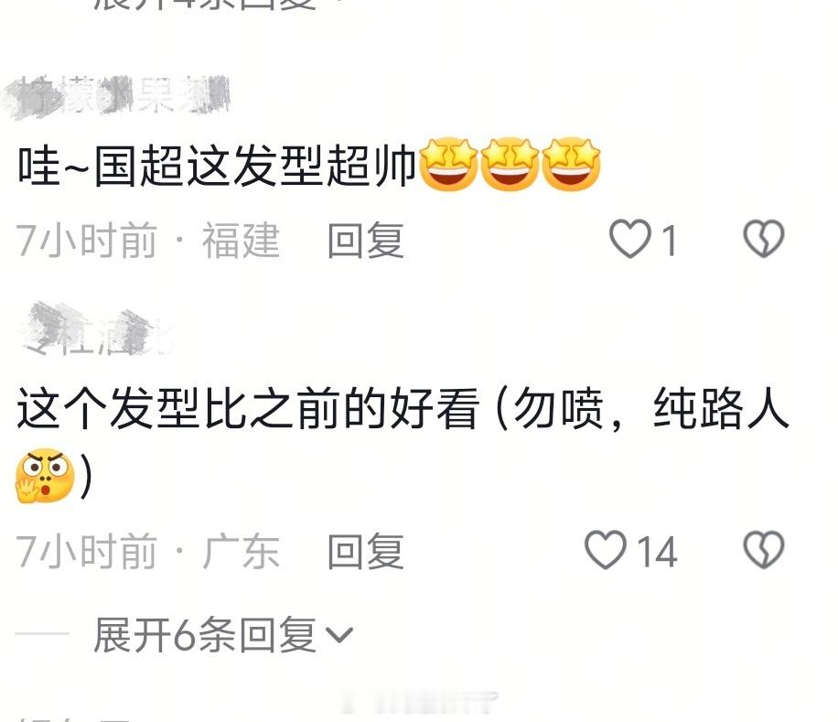Viewport: 838px width, 722px height.
Task: Tap the last star-eyes emoji in the row
Action: [571, 164]
